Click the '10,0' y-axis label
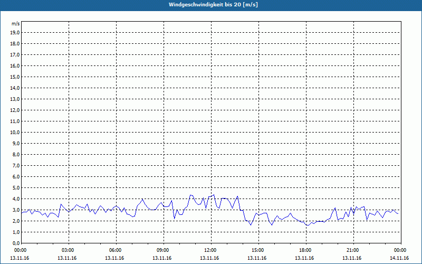Viewport: 422px width, 264px height. tap(15, 133)
